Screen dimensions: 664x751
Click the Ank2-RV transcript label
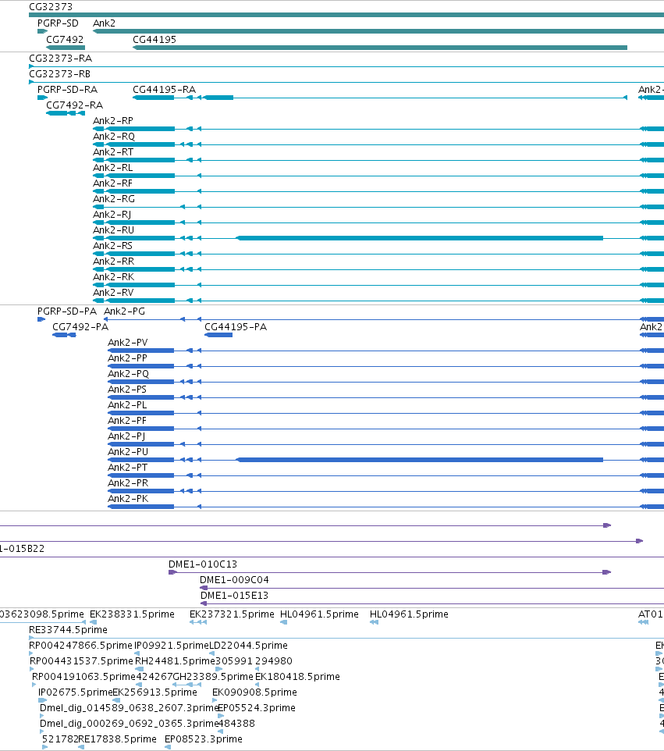coord(113,293)
